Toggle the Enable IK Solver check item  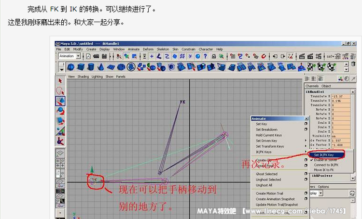pyautogui.click(x=325, y=160)
